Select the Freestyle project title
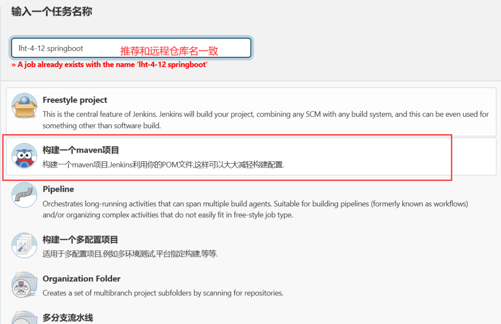This screenshot has width=501, height=324. click(75, 100)
